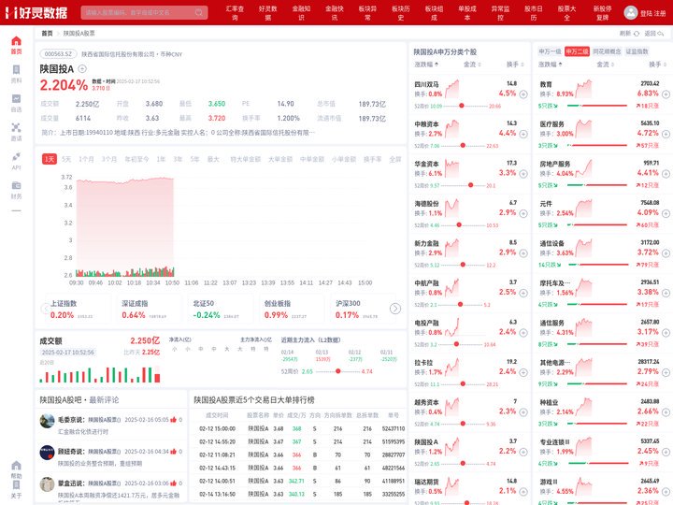Click the user avatar icon in header
This screenshot has height=505, width=673.
(631, 12)
